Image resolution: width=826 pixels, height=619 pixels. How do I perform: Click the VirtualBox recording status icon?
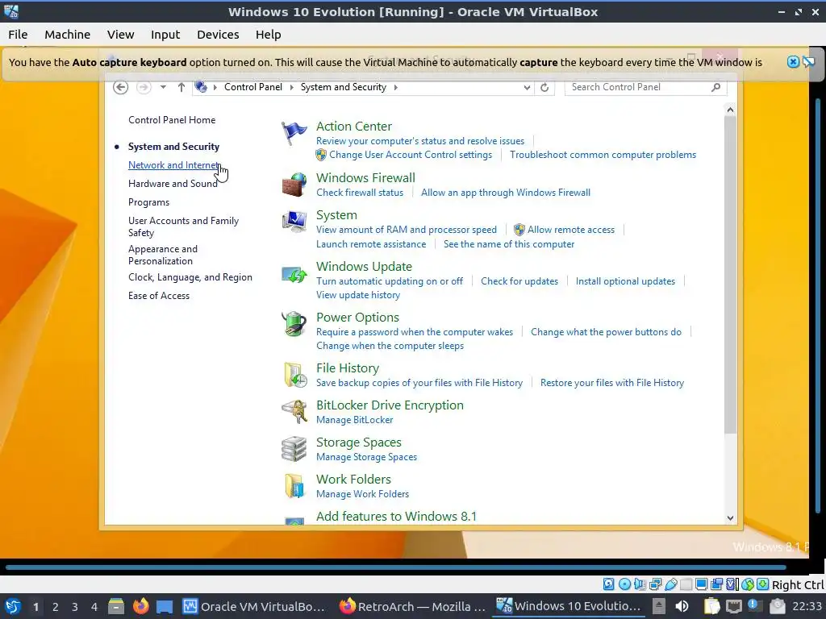point(717,584)
